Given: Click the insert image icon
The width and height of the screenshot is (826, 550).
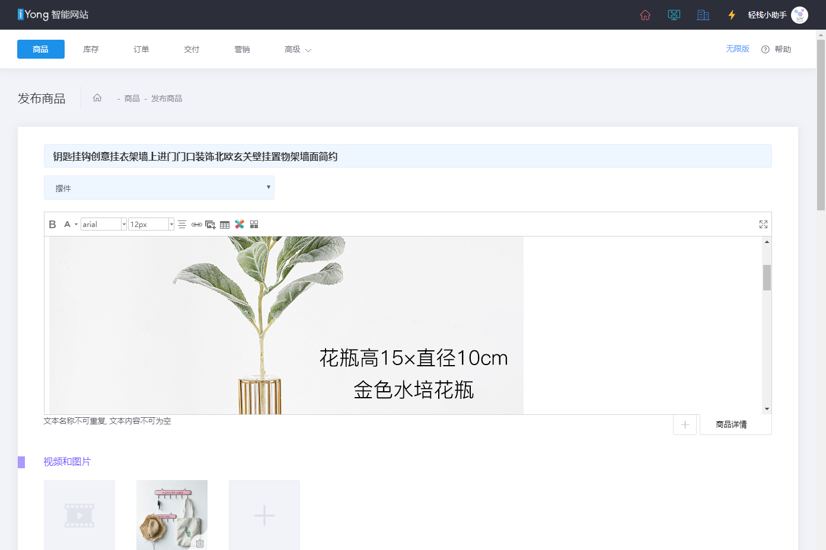Looking at the screenshot, I should pyautogui.click(x=211, y=224).
